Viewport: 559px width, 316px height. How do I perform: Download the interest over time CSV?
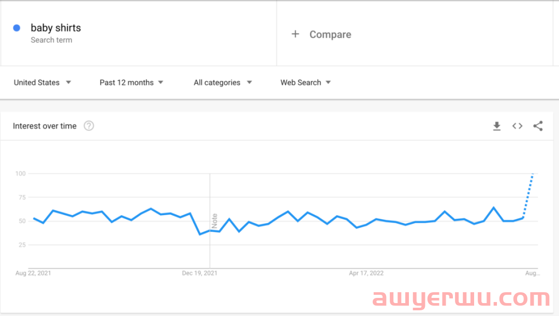pyautogui.click(x=497, y=126)
